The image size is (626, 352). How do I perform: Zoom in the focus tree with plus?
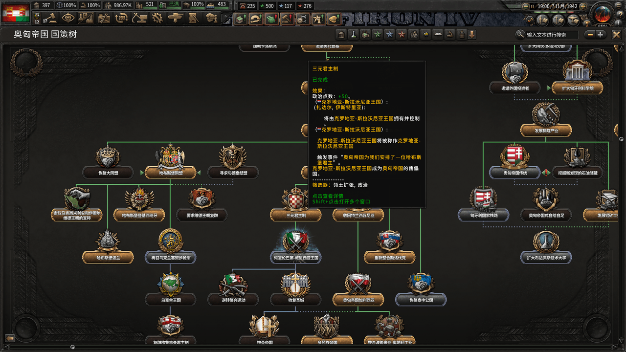[601, 35]
